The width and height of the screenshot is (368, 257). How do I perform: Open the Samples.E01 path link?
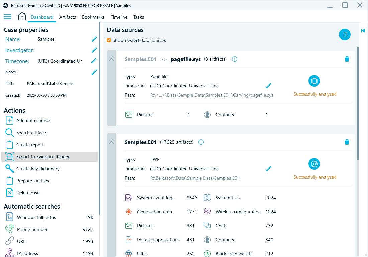tap(195, 178)
